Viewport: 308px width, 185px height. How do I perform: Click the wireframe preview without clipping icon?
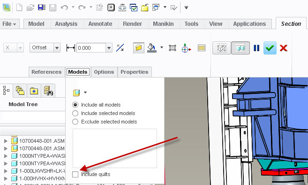(x=222, y=48)
